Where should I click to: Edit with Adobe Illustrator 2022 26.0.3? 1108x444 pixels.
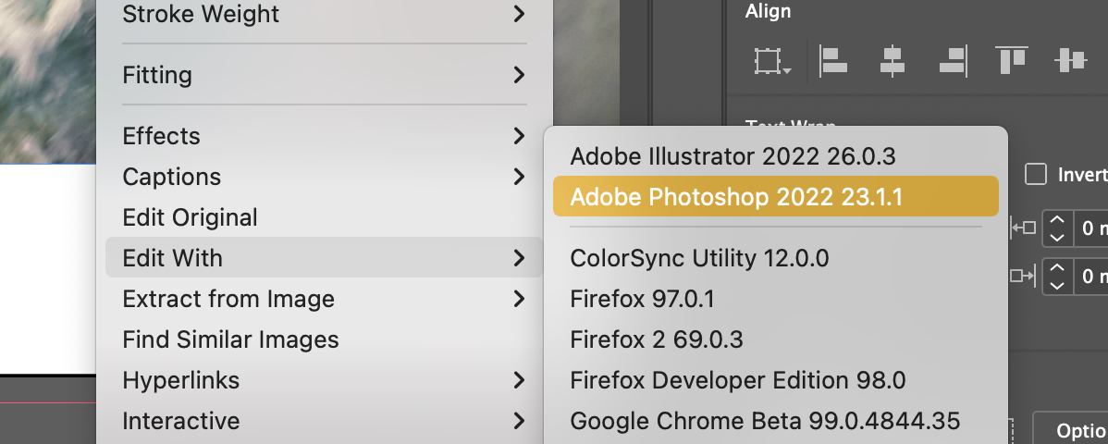775,156
